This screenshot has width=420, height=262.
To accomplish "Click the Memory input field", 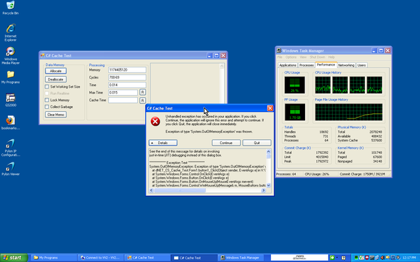I will [x=127, y=70].
